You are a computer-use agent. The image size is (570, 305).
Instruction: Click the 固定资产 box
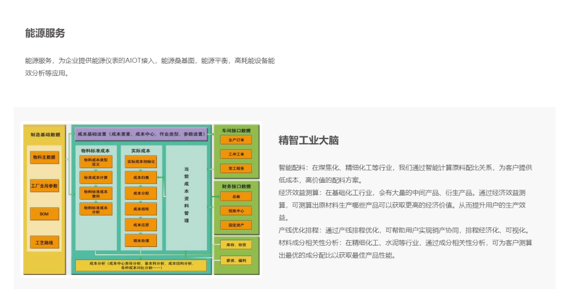point(235,225)
